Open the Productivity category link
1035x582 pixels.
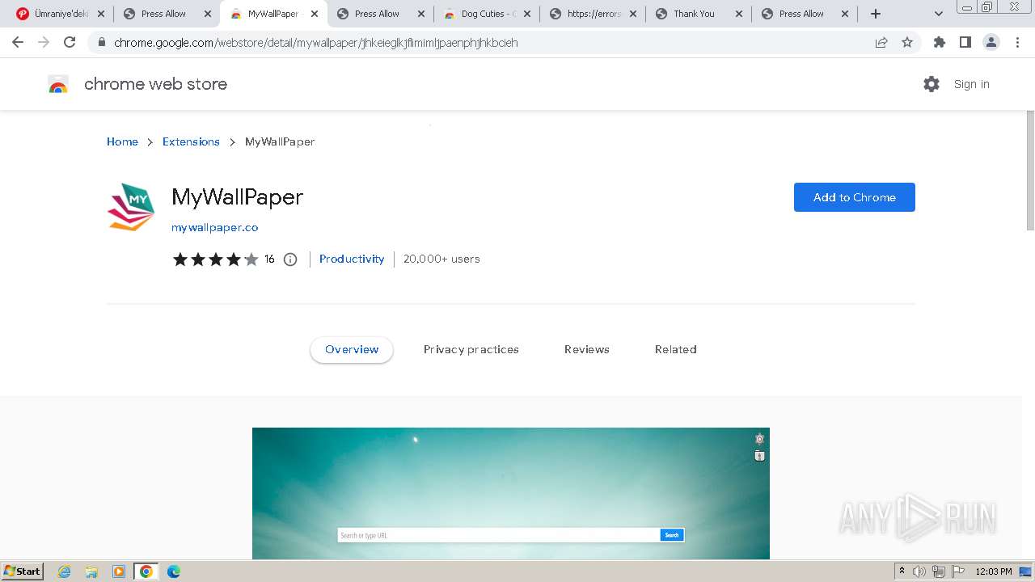[352, 259]
